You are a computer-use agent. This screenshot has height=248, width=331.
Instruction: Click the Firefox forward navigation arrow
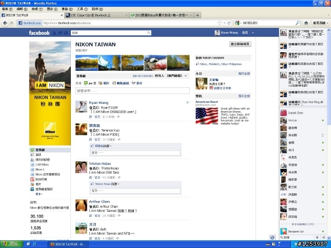tap(11, 23)
